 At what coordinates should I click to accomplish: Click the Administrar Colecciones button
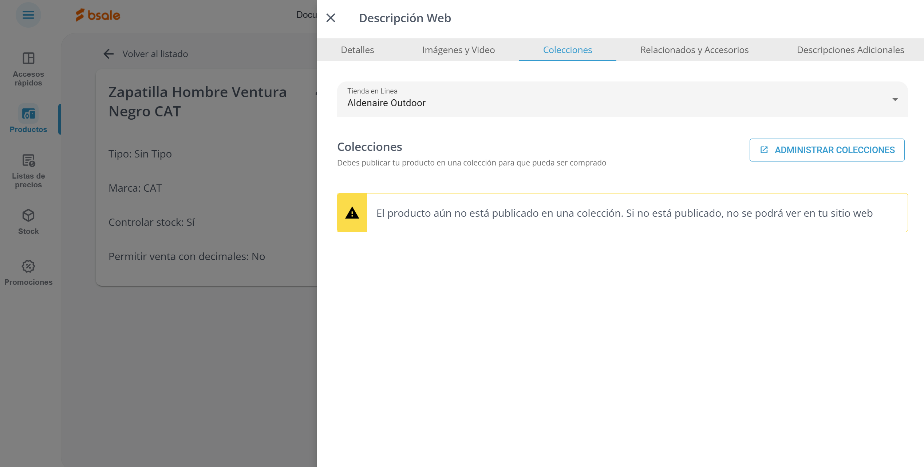point(827,150)
